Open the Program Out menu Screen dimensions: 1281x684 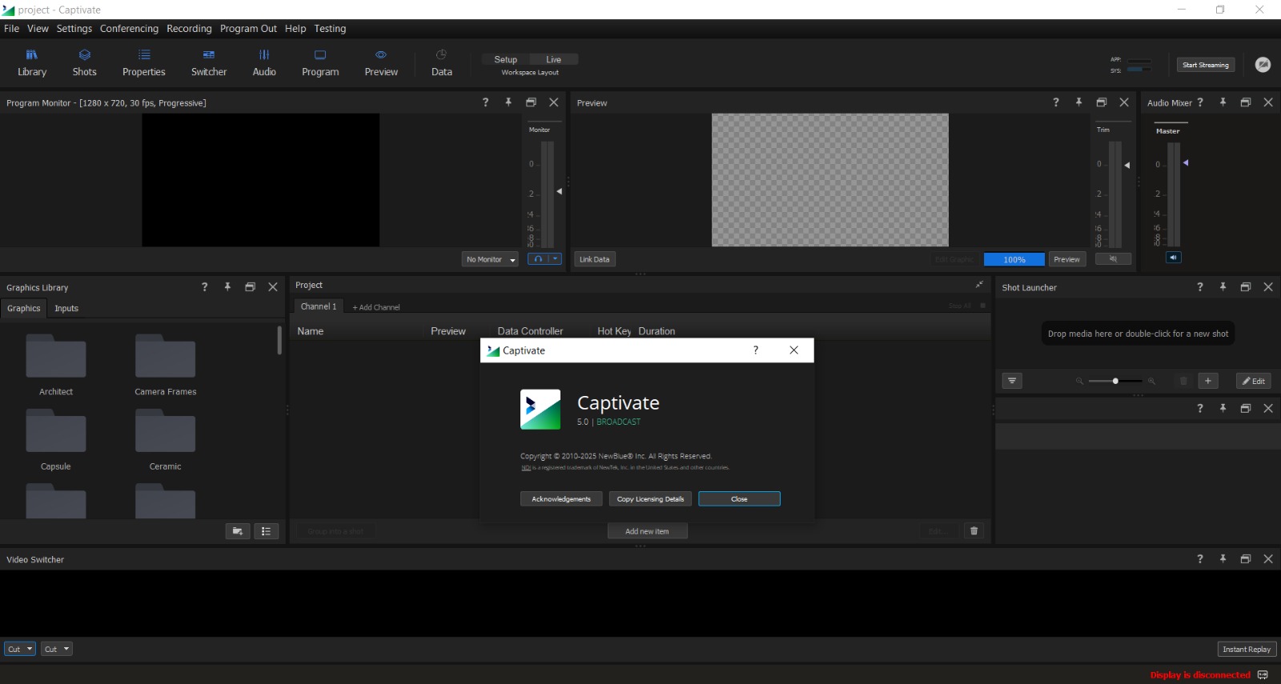[248, 29]
